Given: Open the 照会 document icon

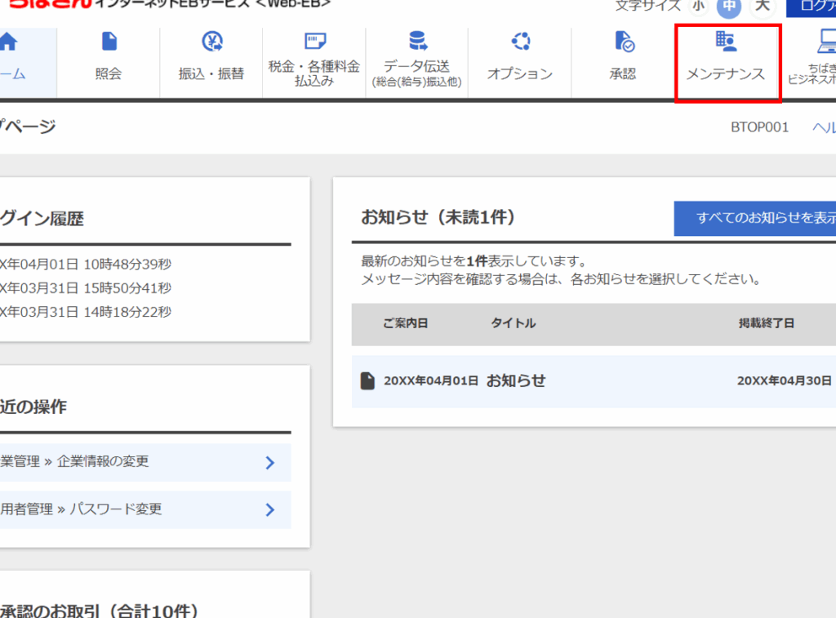Looking at the screenshot, I should pyautogui.click(x=109, y=42).
